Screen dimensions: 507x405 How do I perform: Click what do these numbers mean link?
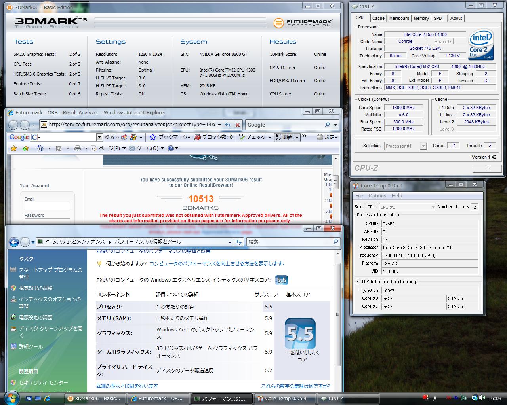pyautogui.click(x=295, y=386)
